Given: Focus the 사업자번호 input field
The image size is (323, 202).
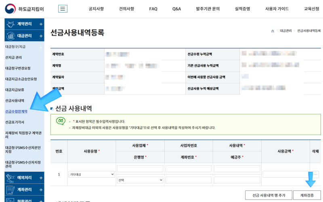Looking at the screenshot, I should pyautogui.click(x=189, y=168).
